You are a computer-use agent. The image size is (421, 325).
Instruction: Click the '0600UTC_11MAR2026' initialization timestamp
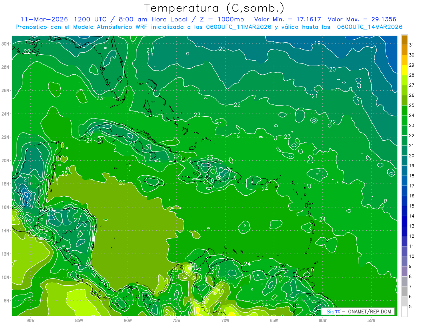pyautogui.click(x=239, y=27)
